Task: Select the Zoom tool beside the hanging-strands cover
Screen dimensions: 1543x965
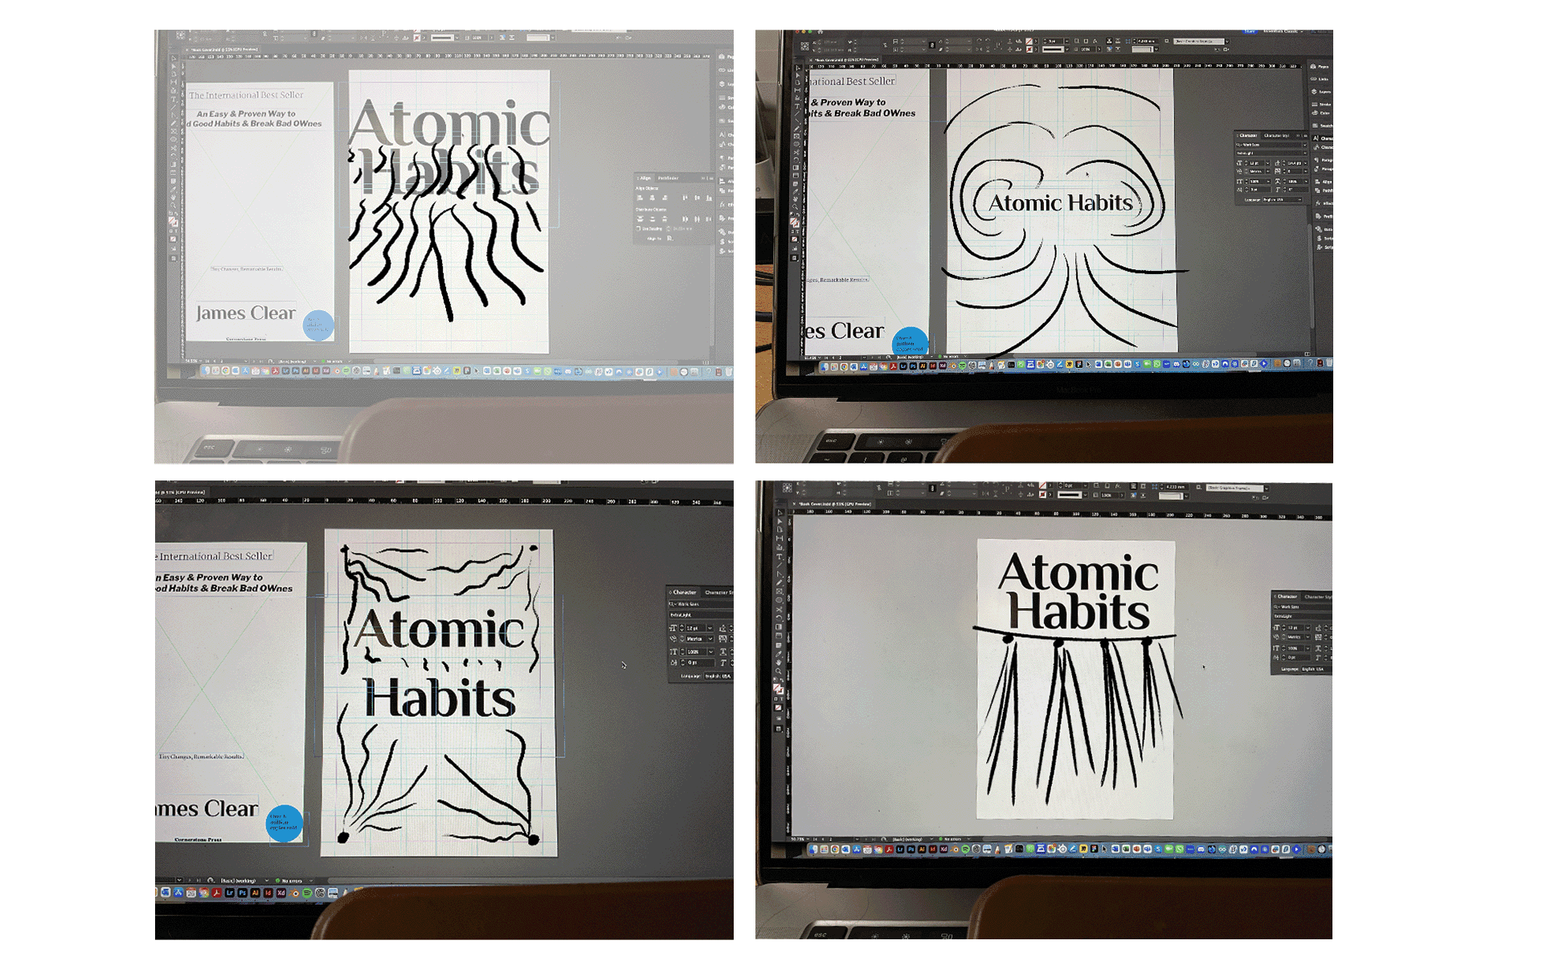Action: coord(779,671)
